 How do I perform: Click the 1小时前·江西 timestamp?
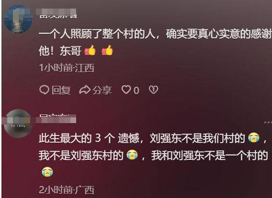[x=67, y=68]
